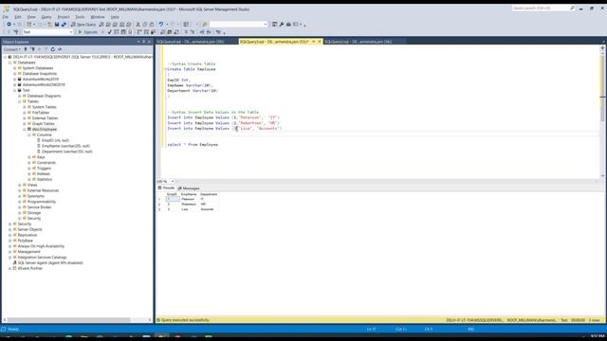This screenshot has height=341, width=607.
Task: Select the Department varchar column in tree
Action: point(66,152)
